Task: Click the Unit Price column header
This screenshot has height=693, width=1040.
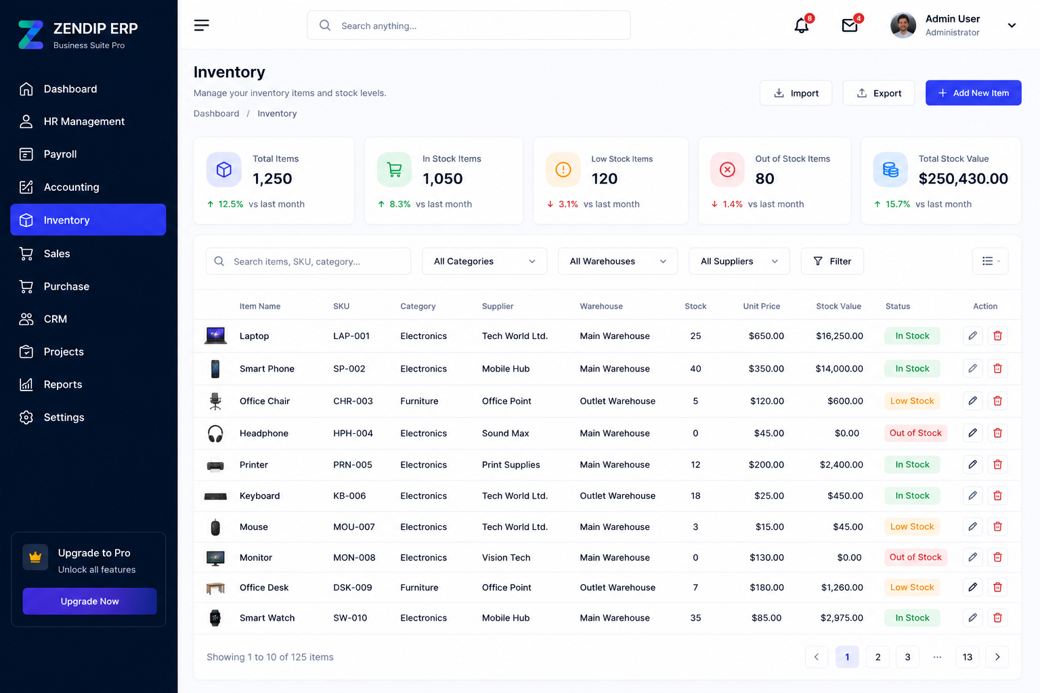Action: coord(762,306)
